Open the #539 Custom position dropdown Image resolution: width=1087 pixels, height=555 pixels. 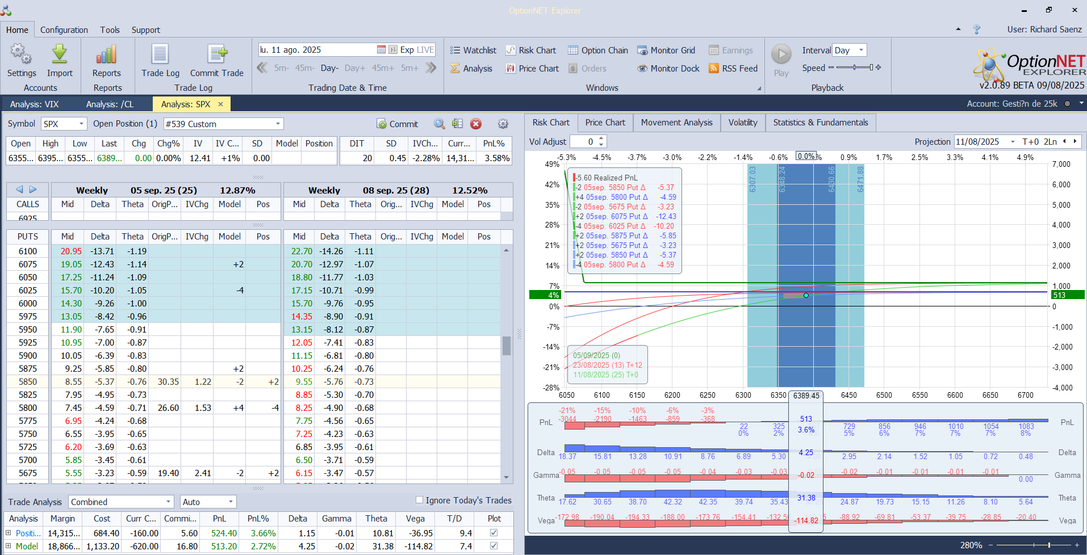pyautogui.click(x=278, y=124)
